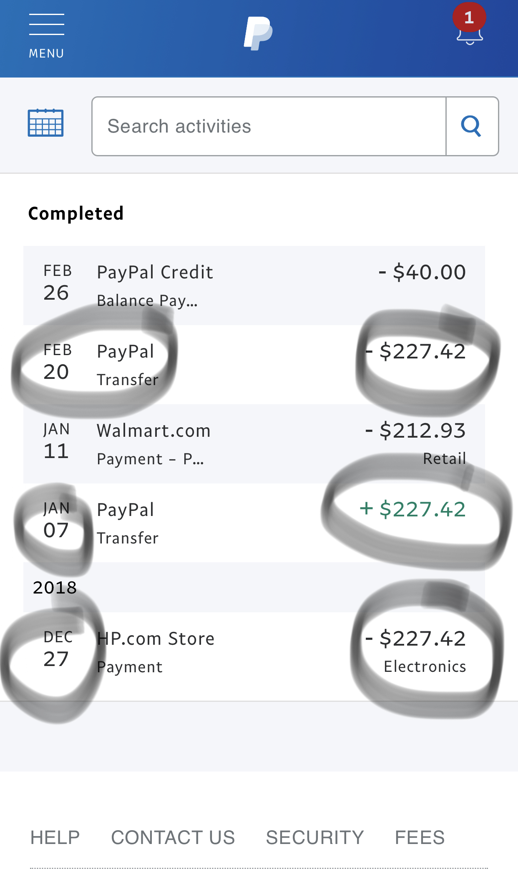
Task: Select the Retail category label under Walmart.com
Action: pos(445,458)
